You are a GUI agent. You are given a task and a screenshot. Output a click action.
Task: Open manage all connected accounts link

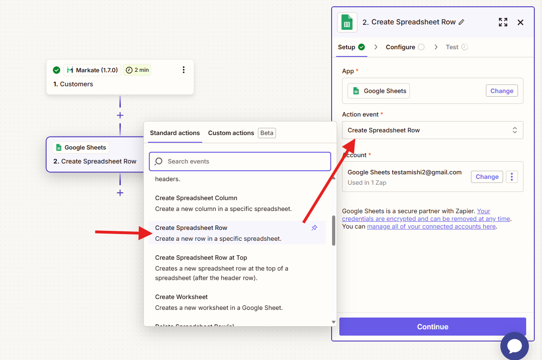(x=431, y=226)
